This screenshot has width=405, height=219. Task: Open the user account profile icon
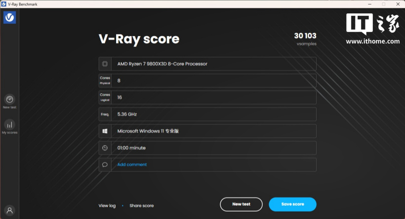pyautogui.click(x=9, y=211)
